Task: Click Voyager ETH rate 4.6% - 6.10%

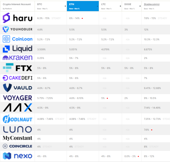Action: coord(76,98)
